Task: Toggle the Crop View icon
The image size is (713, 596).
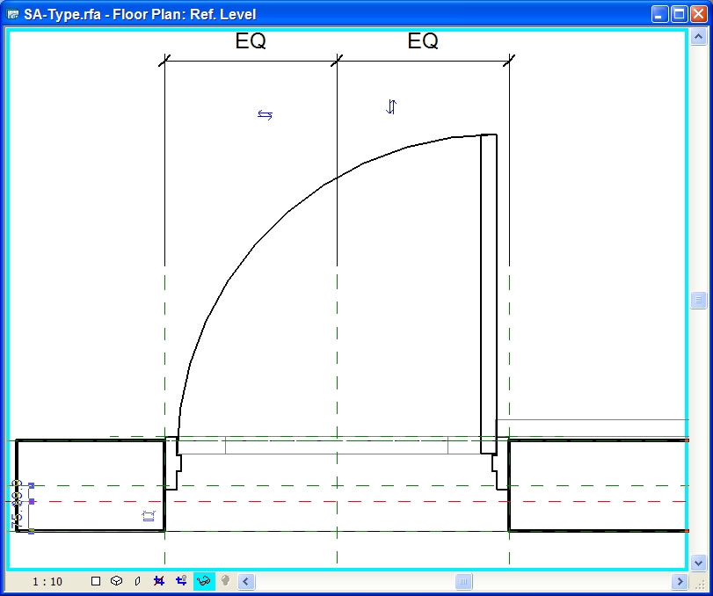Action: (x=159, y=581)
